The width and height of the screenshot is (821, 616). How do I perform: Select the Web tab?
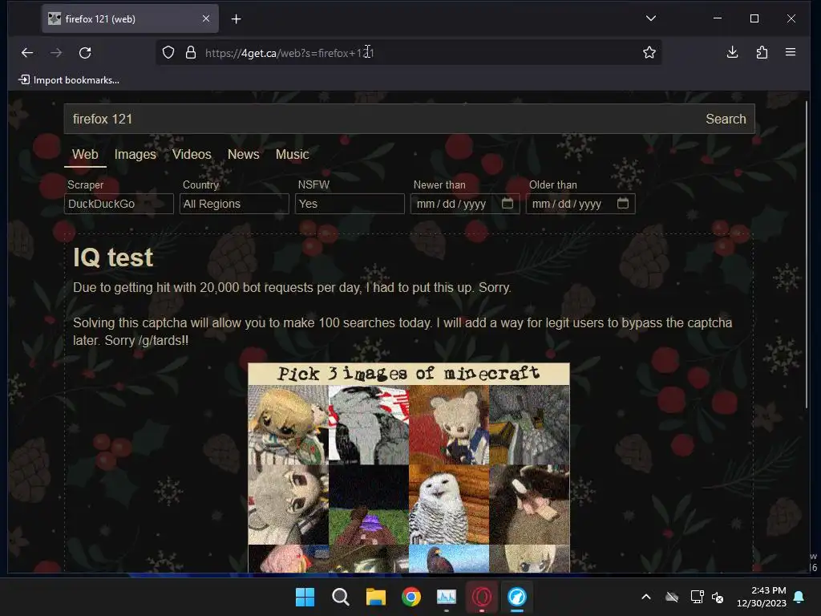click(85, 155)
